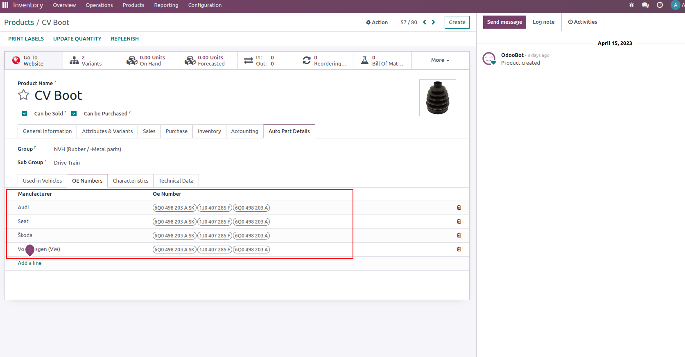This screenshot has width=685, height=357.
Task: Open the apps grid menu icon
Action: coord(5,5)
